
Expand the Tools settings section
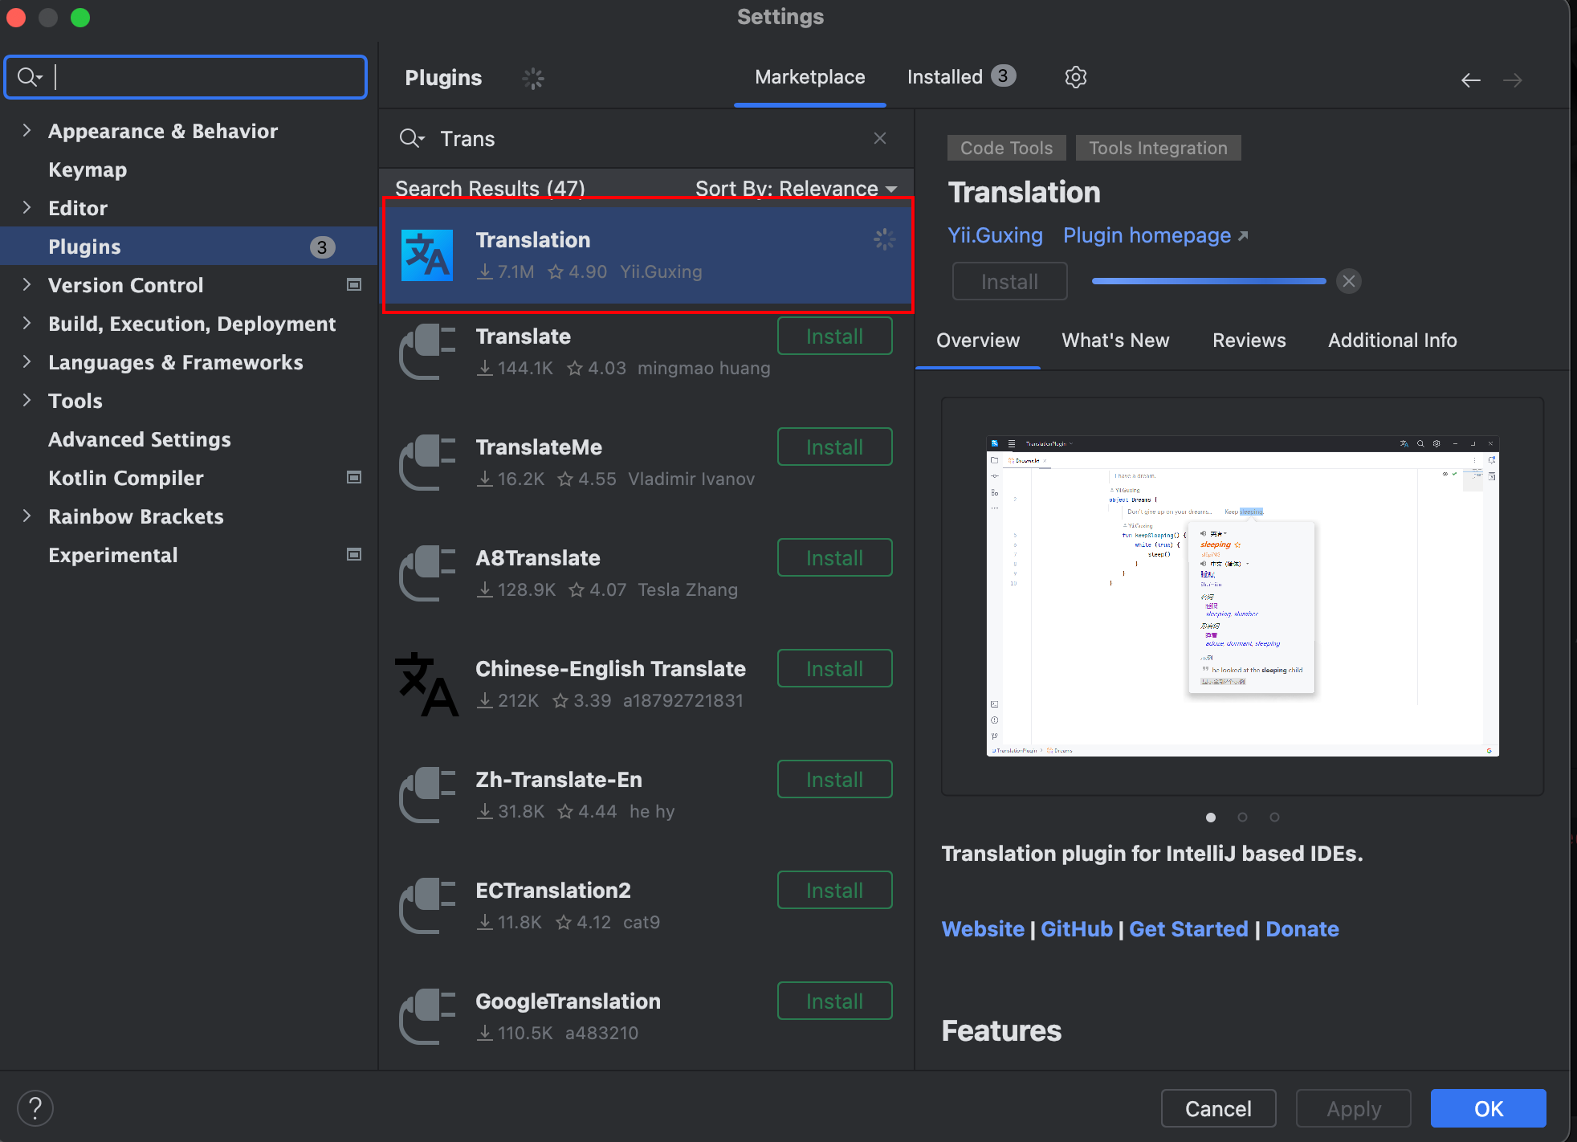click(27, 400)
